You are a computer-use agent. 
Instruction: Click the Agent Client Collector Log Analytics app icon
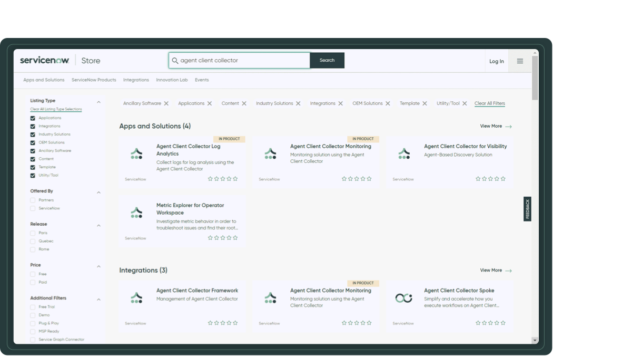coord(135,154)
